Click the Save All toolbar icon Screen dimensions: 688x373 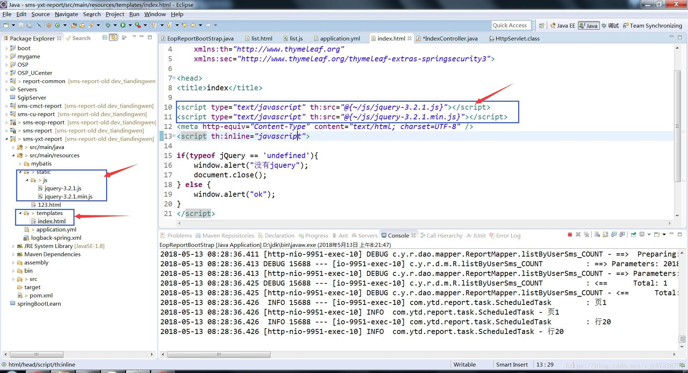pyautogui.click(x=29, y=25)
